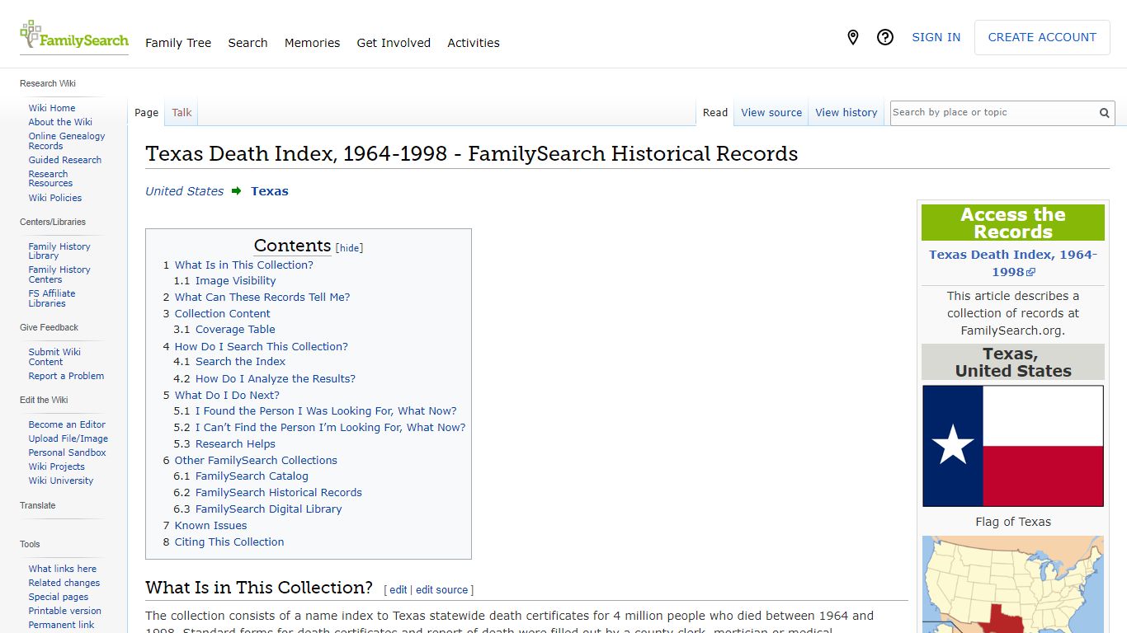Screen dimensions: 1127x633
Task: Open Report a Problem sidebar link
Action: point(66,376)
